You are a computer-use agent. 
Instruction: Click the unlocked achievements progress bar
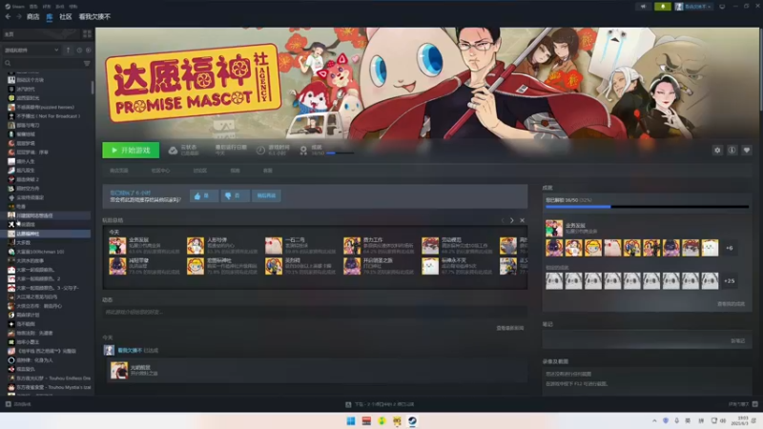[648, 207]
